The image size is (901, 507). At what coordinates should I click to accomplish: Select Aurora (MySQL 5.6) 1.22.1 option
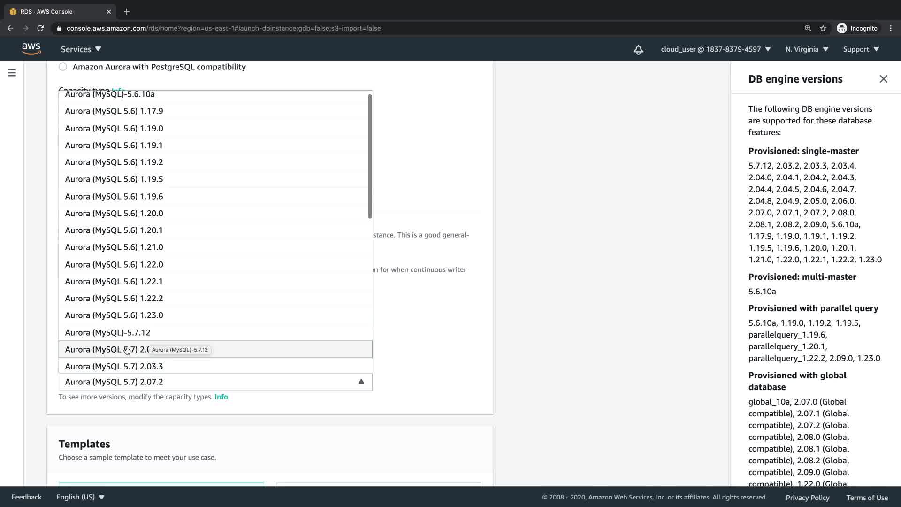click(114, 281)
